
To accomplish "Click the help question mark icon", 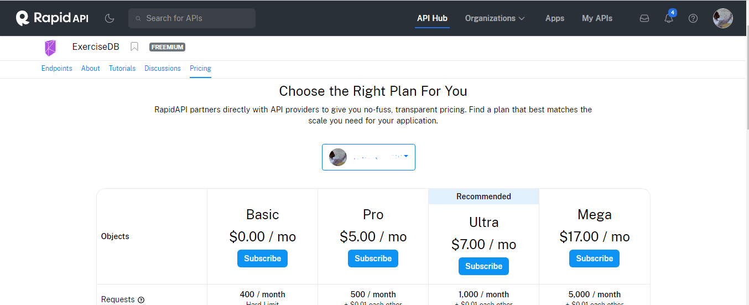I will pyautogui.click(x=693, y=18).
